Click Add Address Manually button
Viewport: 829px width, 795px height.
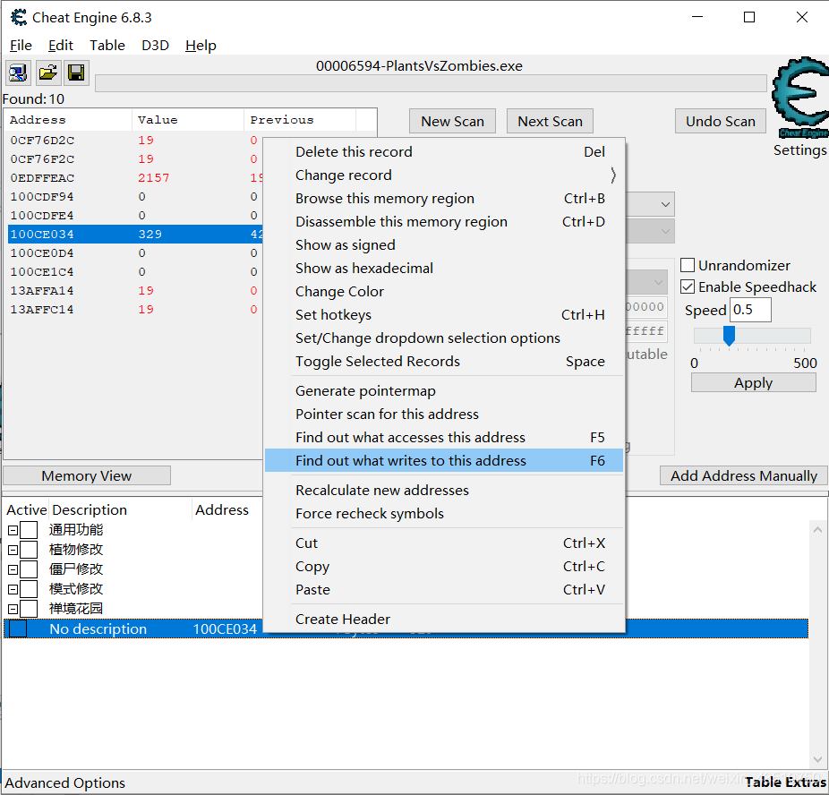[x=743, y=475]
